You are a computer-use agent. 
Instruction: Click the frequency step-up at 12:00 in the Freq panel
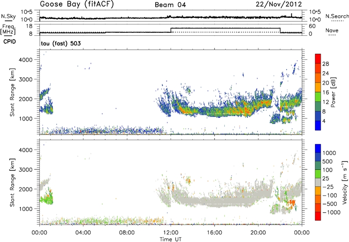171,30
